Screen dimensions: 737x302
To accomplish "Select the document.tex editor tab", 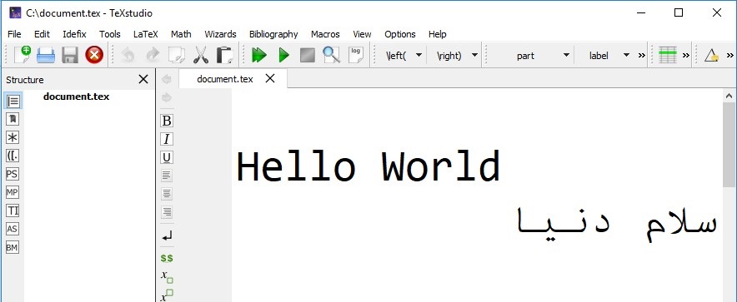I will pos(224,79).
